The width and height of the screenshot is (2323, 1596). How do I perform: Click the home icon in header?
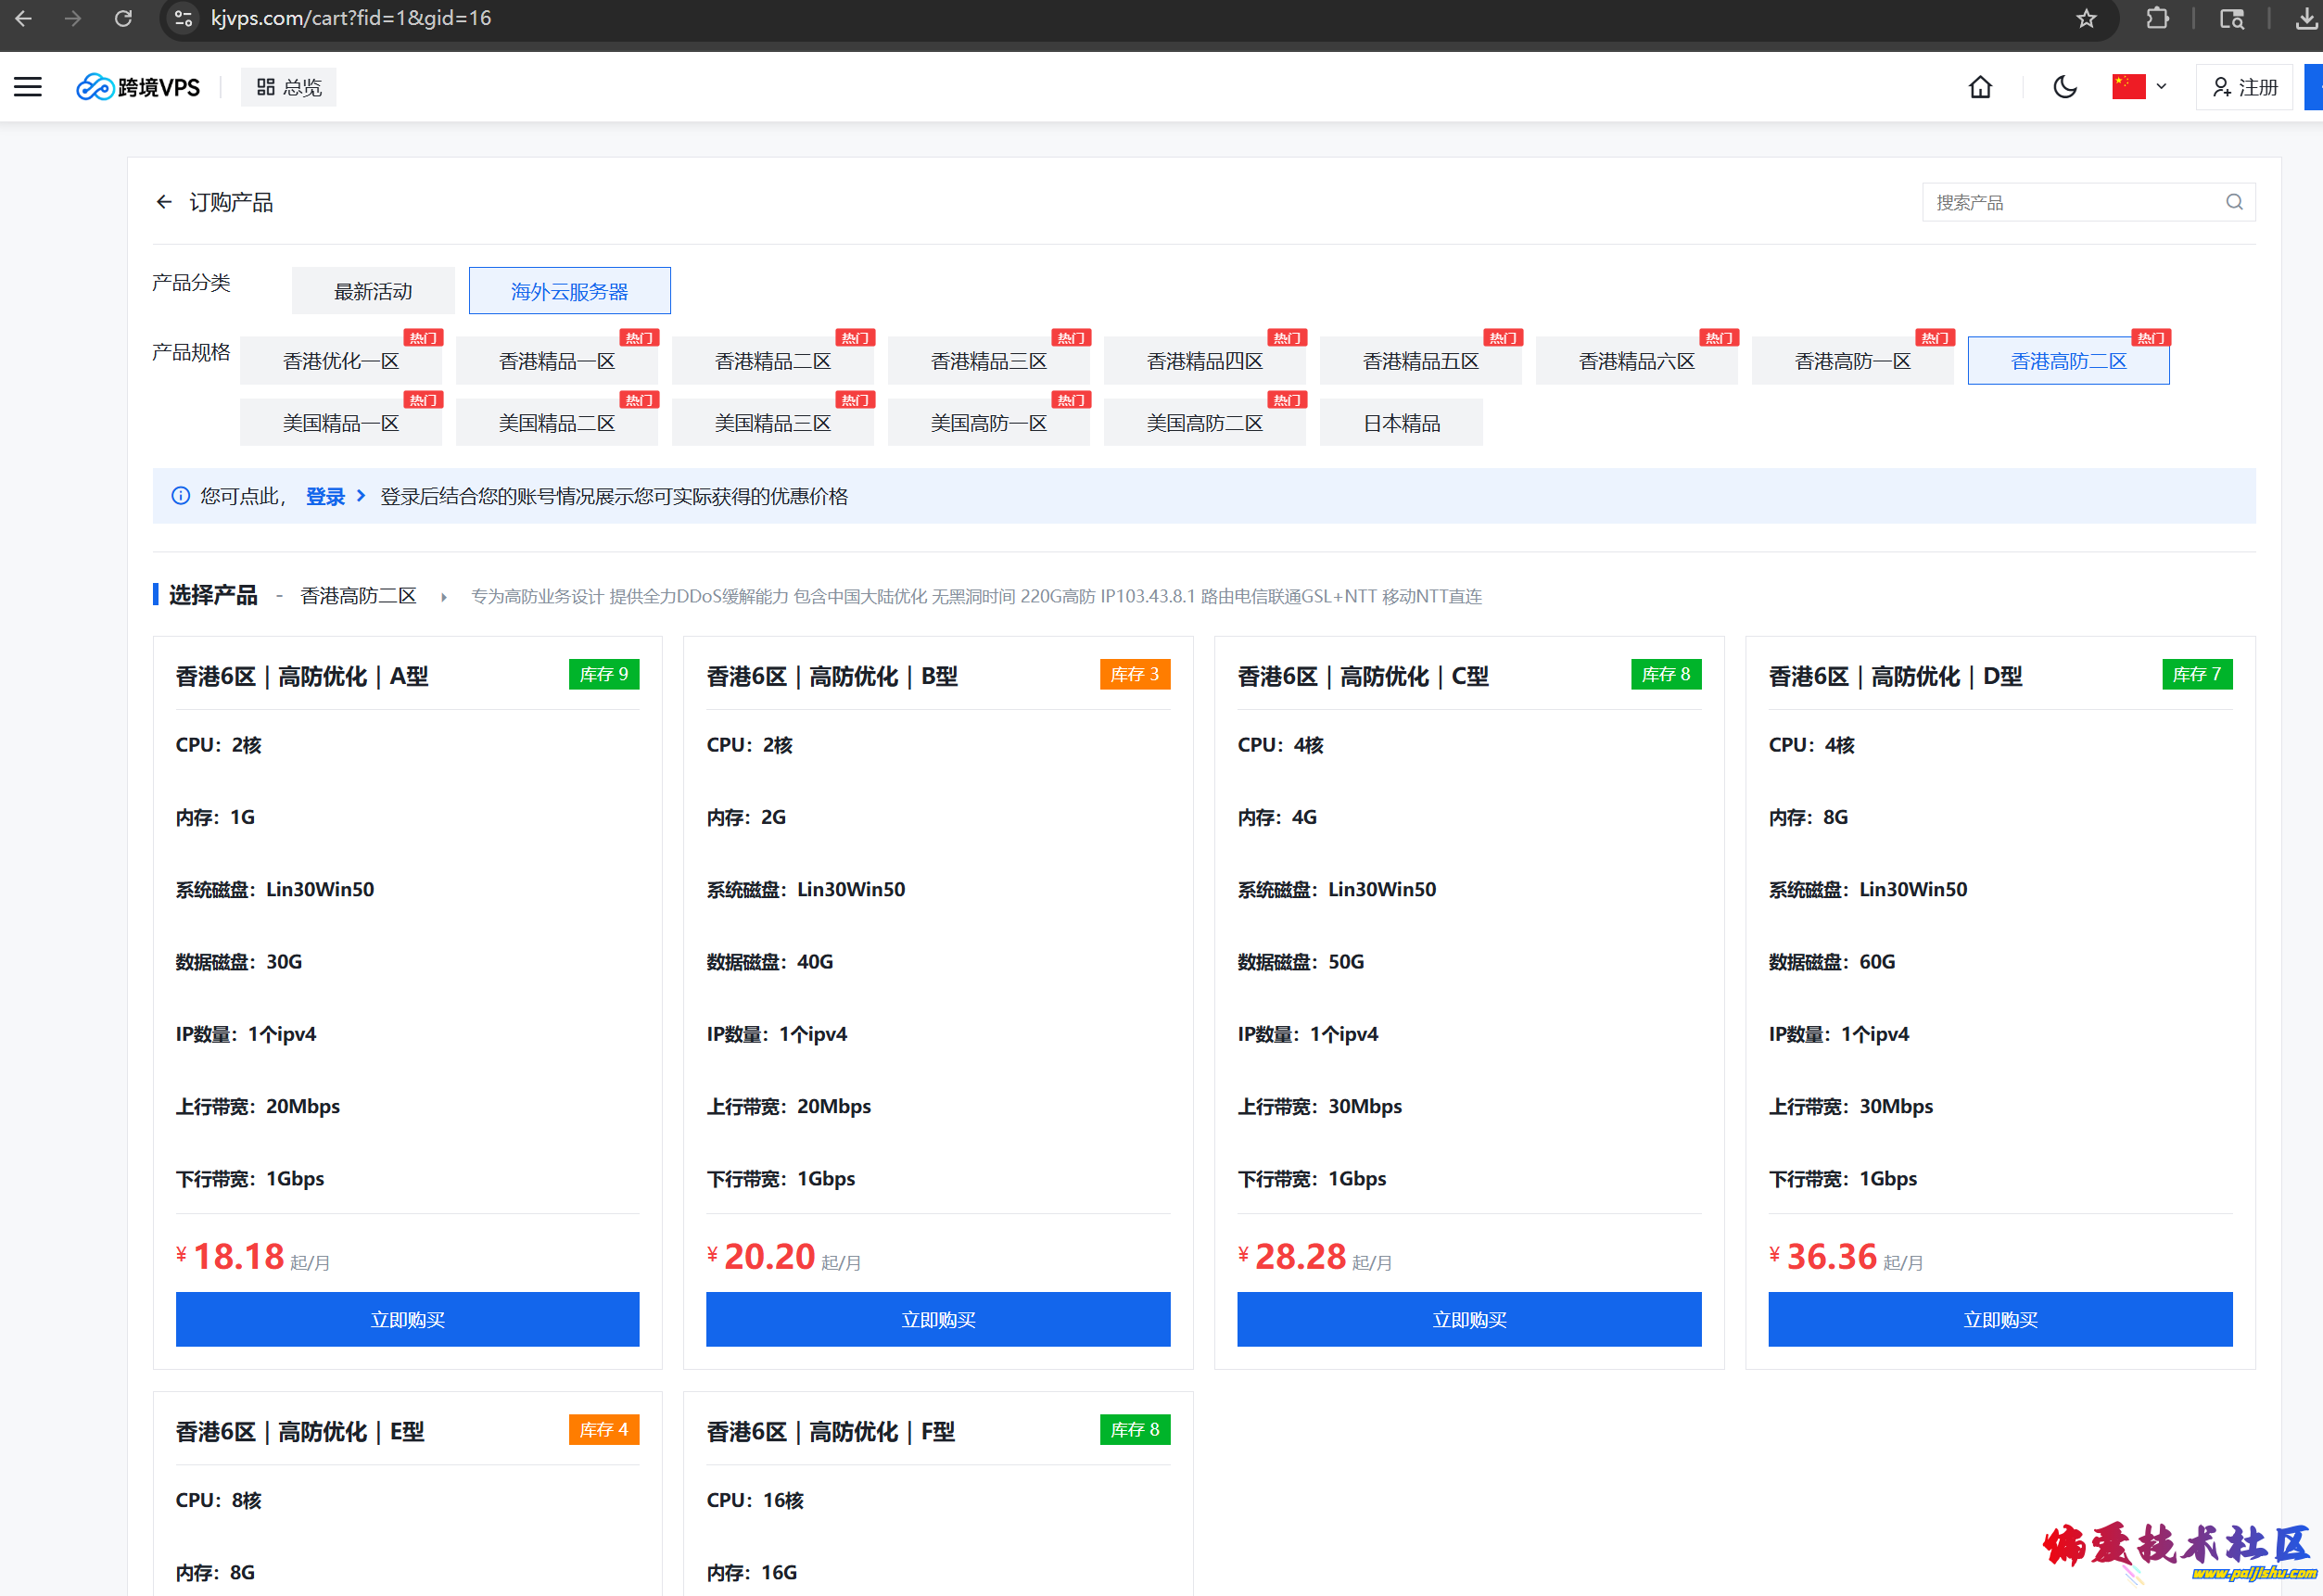click(1979, 87)
